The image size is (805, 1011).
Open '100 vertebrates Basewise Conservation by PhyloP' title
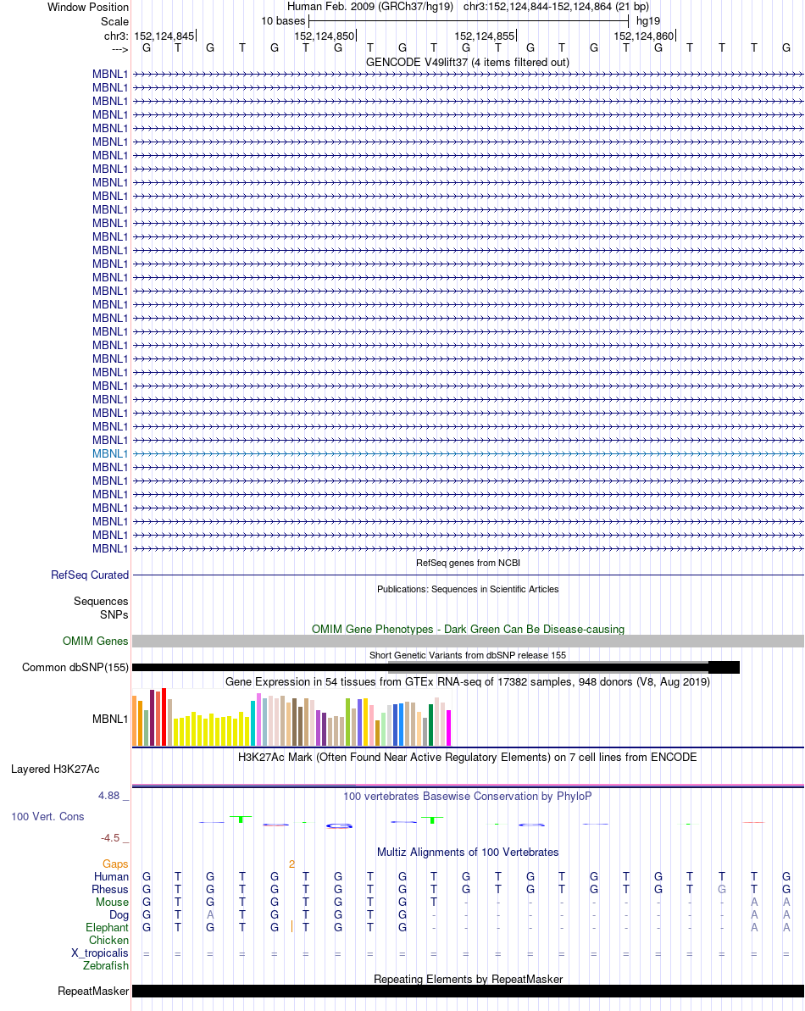(x=468, y=797)
